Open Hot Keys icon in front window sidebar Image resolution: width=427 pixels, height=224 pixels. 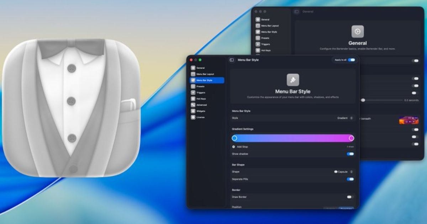193,98
